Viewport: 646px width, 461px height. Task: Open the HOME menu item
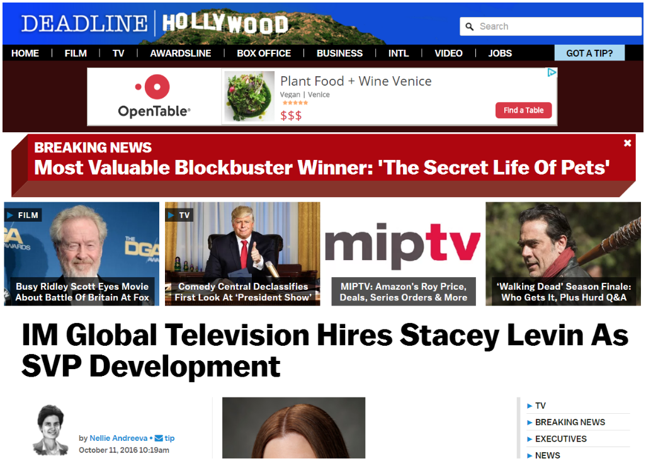[25, 53]
